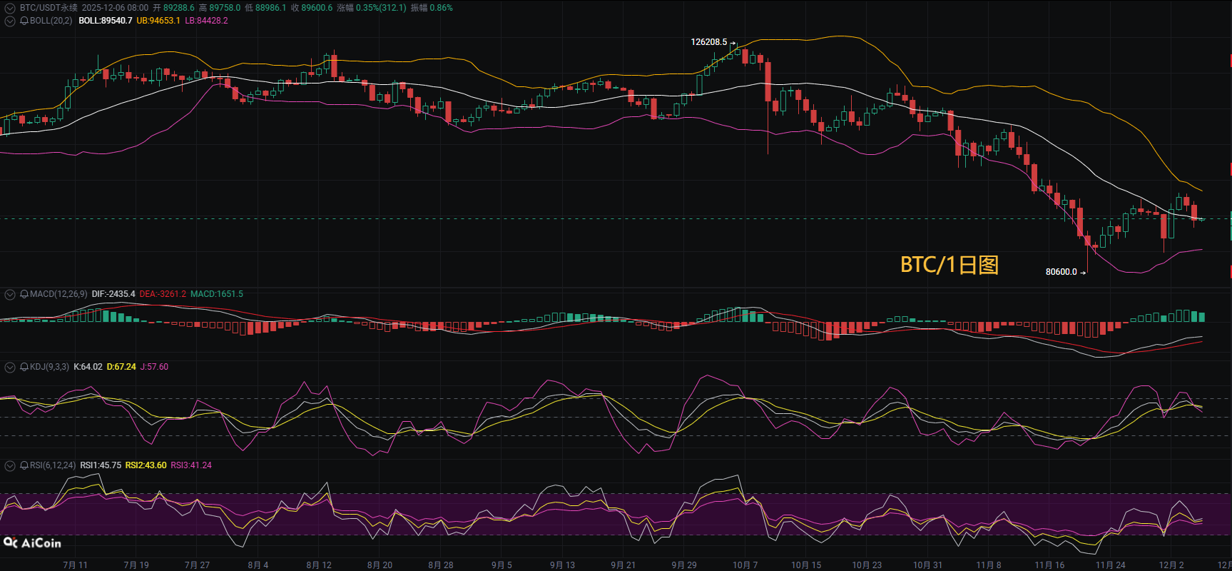Click the 80600.0 low price marker
1232x571 pixels.
point(1061,272)
